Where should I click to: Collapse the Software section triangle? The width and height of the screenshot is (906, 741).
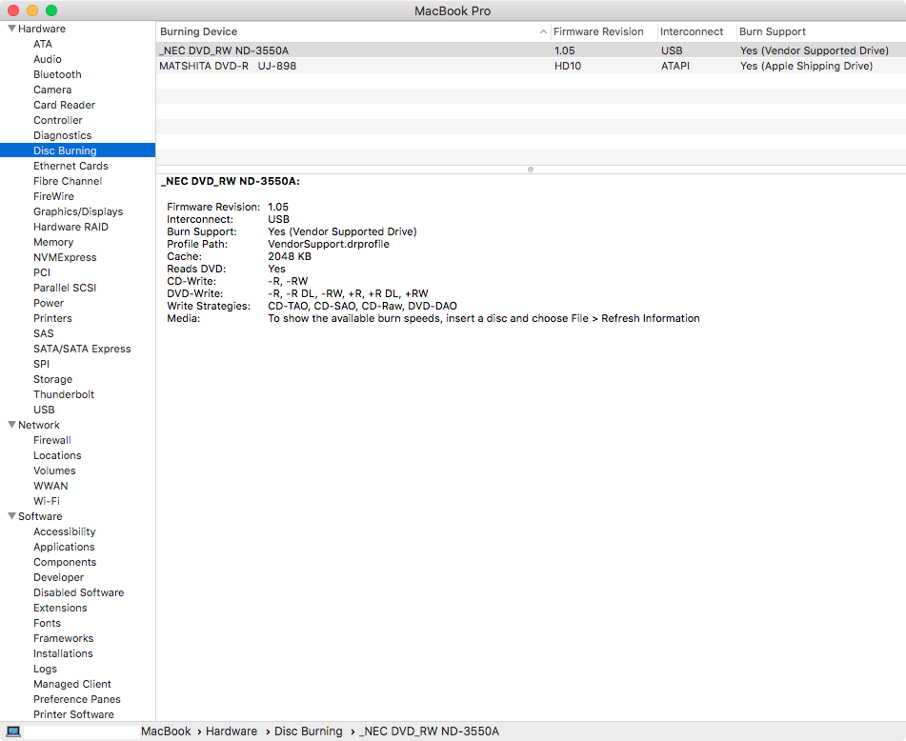coord(11,516)
